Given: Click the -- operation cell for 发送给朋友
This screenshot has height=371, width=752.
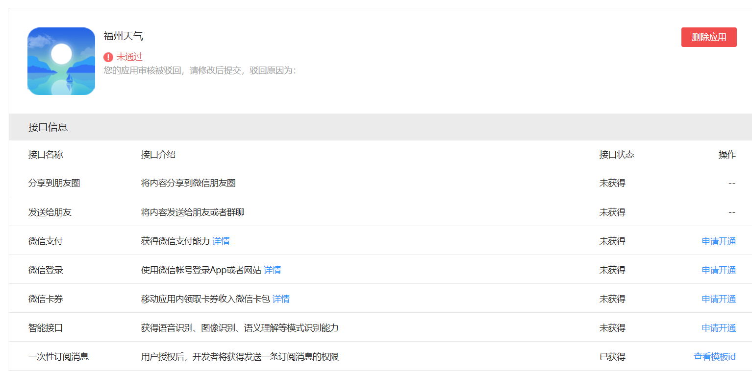Looking at the screenshot, I should (732, 212).
